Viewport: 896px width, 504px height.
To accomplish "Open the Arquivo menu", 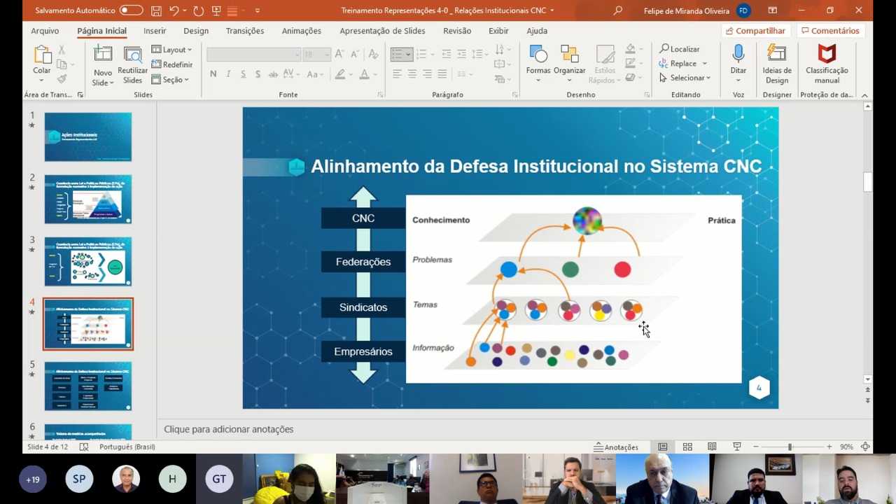I will tap(45, 31).
